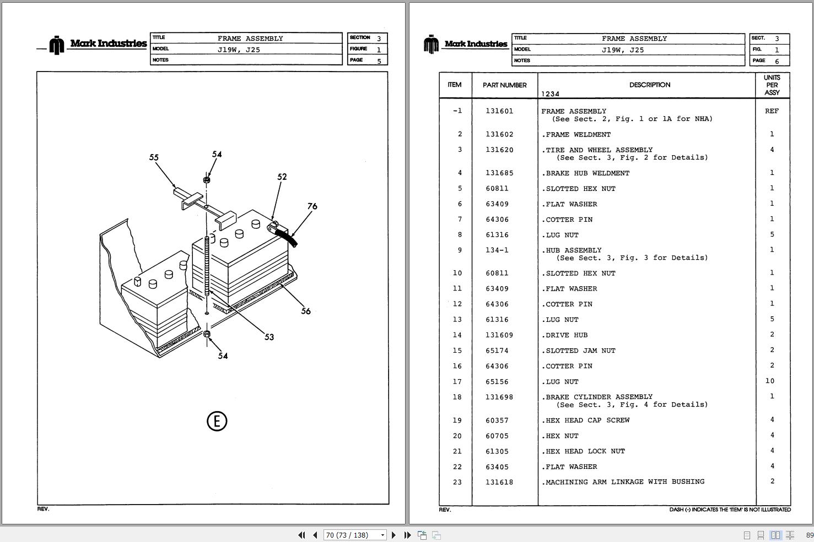Image resolution: width=814 pixels, height=542 pixels.
Task: Toggle two-page facing view
Action: tap(775, 535)
